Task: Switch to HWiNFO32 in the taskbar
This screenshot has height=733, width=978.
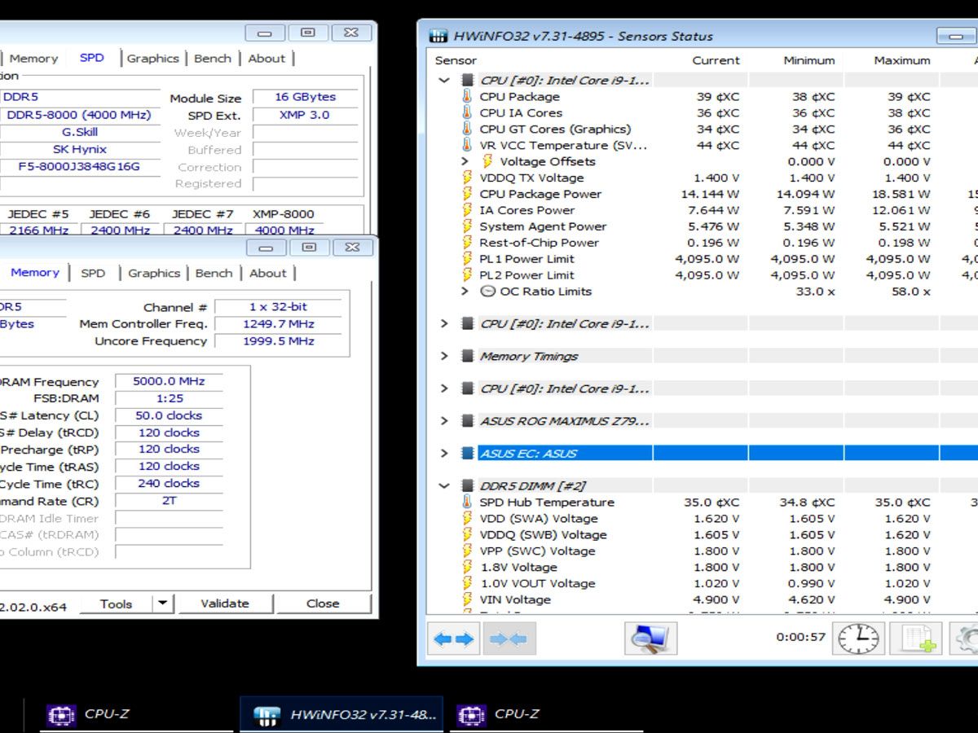Action: (342, 715)
